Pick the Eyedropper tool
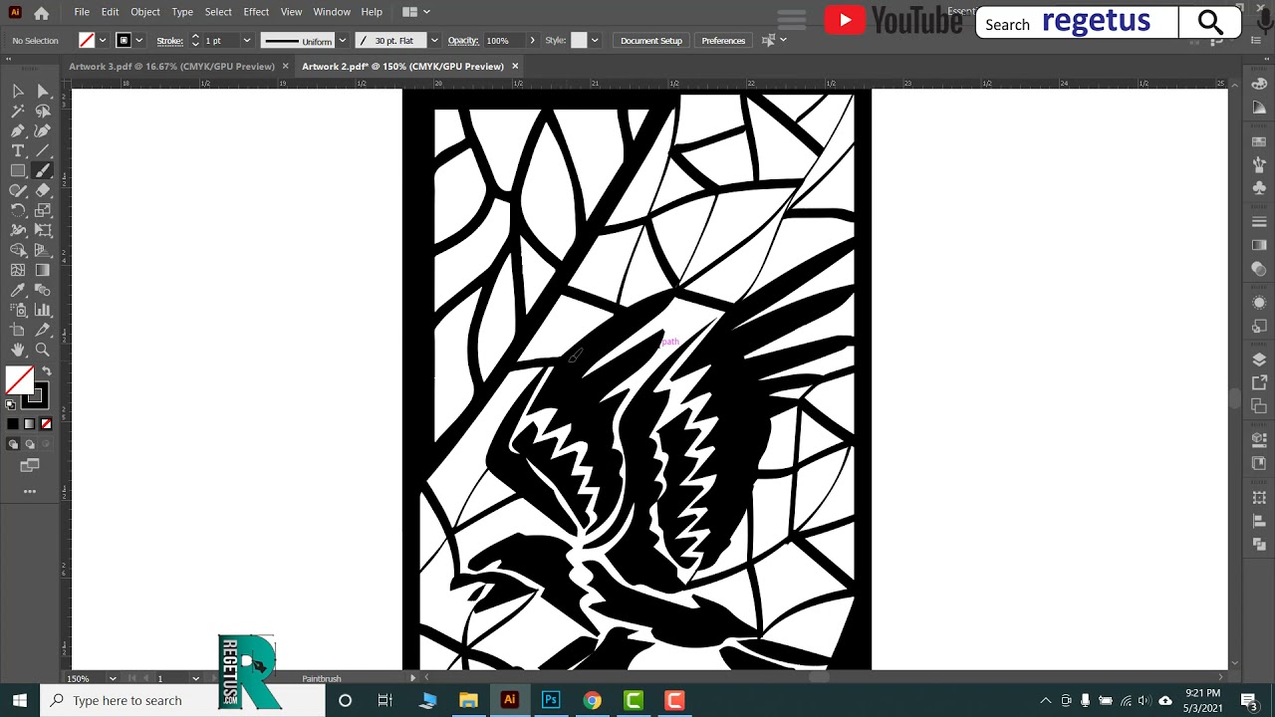Screen dimensions: 1275x717 [18, 291]
